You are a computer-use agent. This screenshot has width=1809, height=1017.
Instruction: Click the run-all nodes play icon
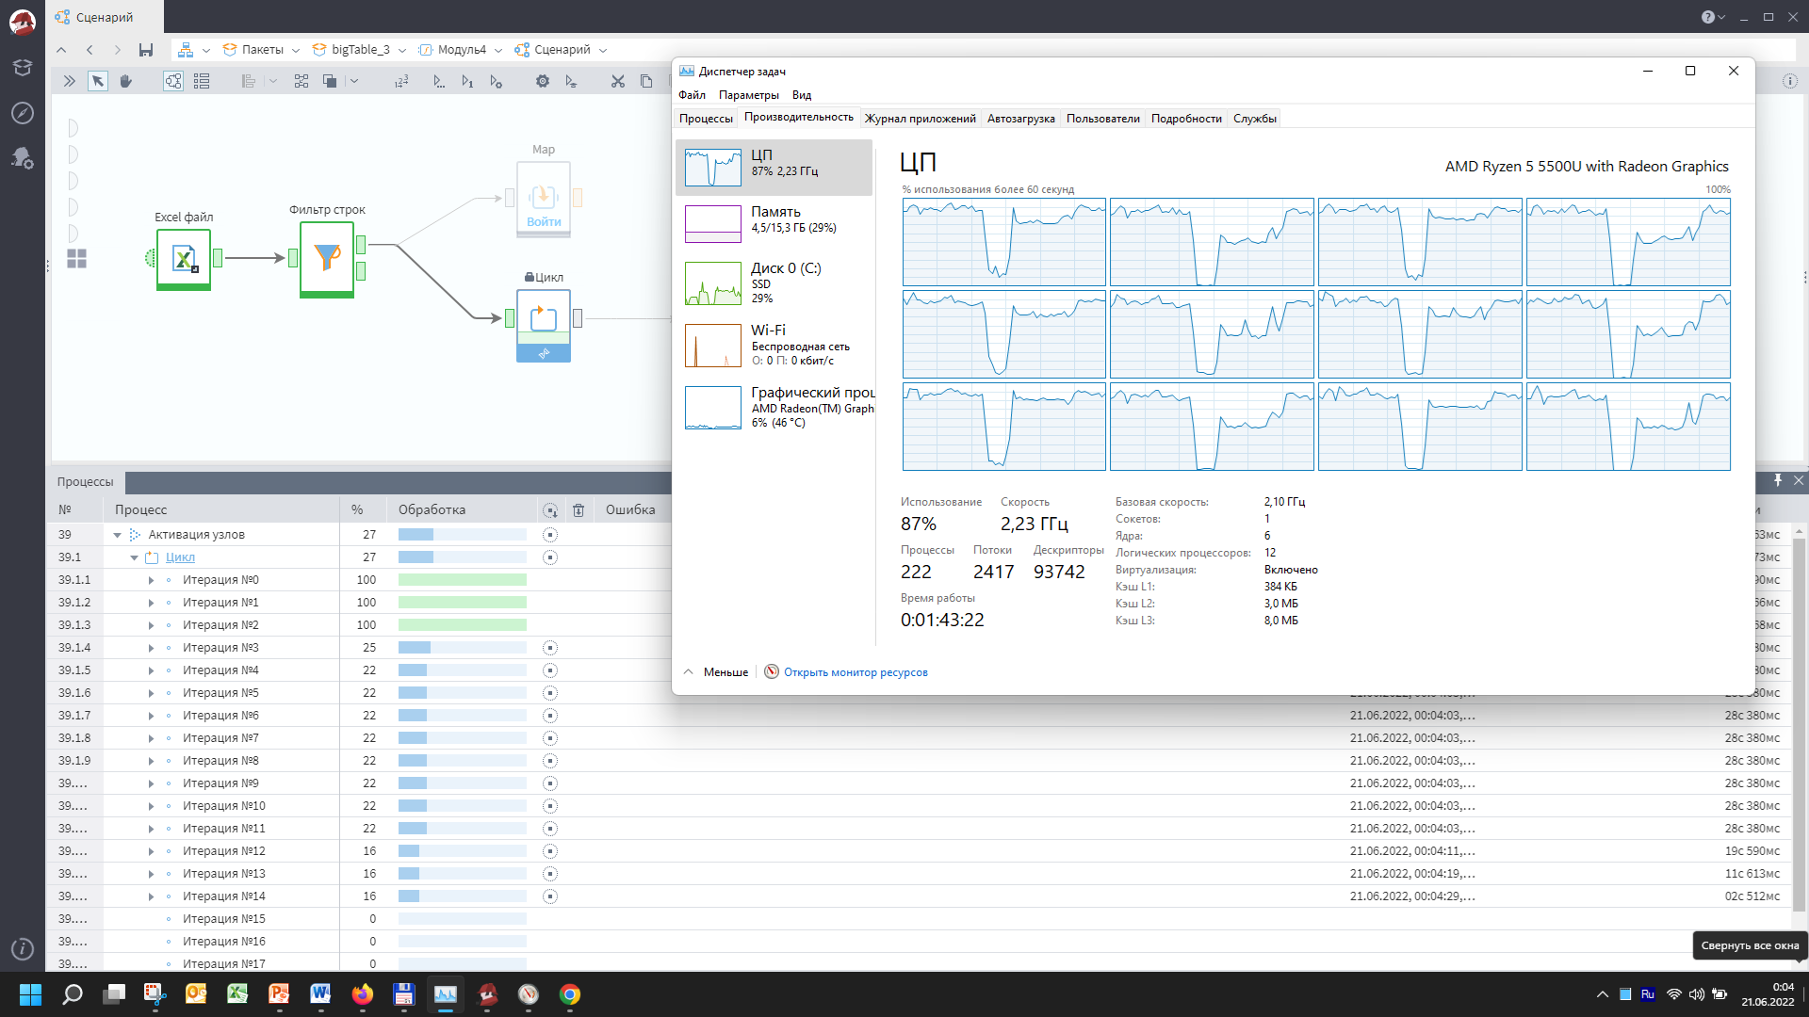pyautogui.click(x=439, y=81)
